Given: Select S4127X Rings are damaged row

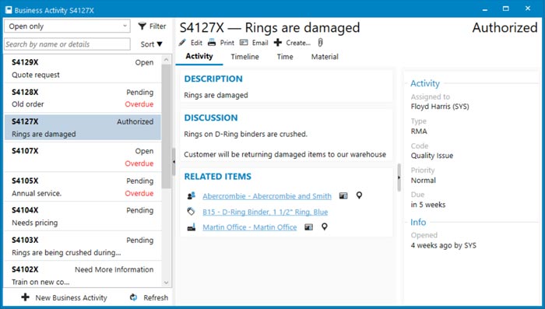Looking at the screenshot, I should 83,128.
